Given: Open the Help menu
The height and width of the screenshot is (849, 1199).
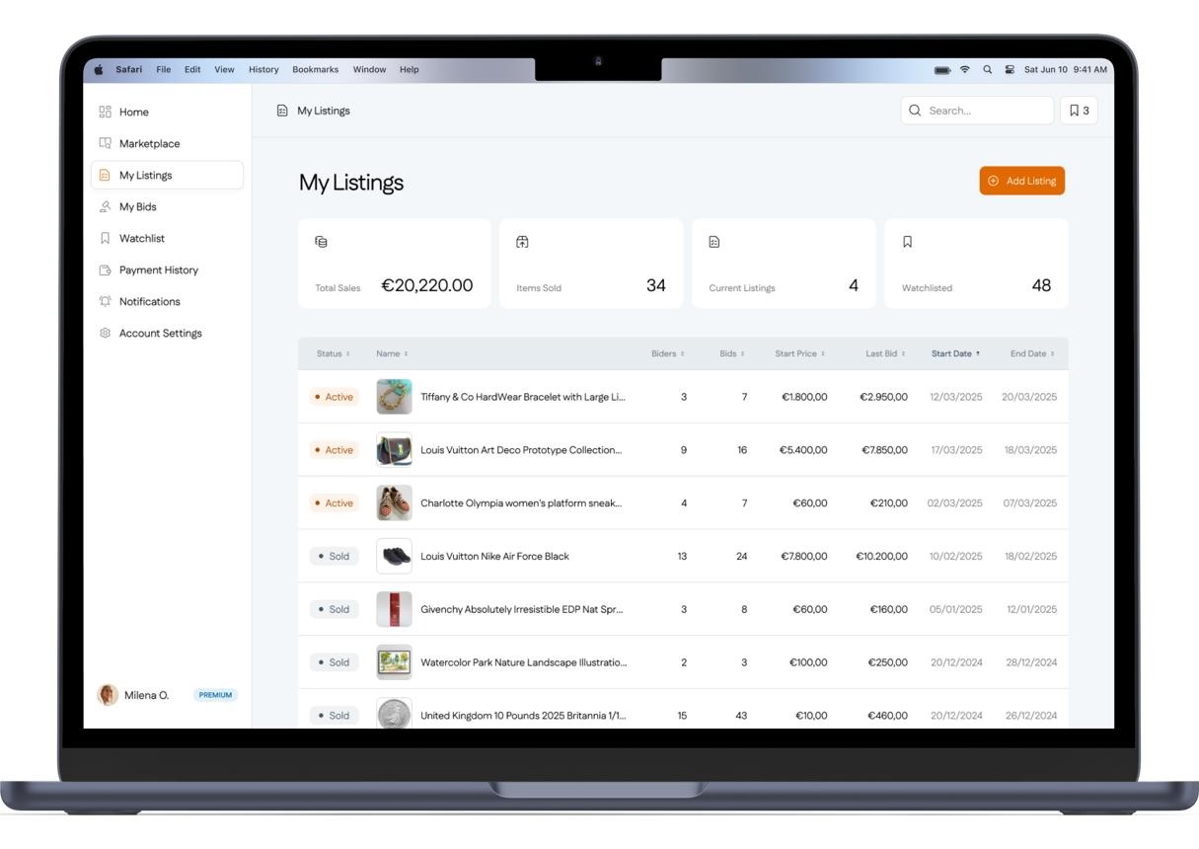Looking at the screenshot, I should pyautogui.click(x=410, y=69).
